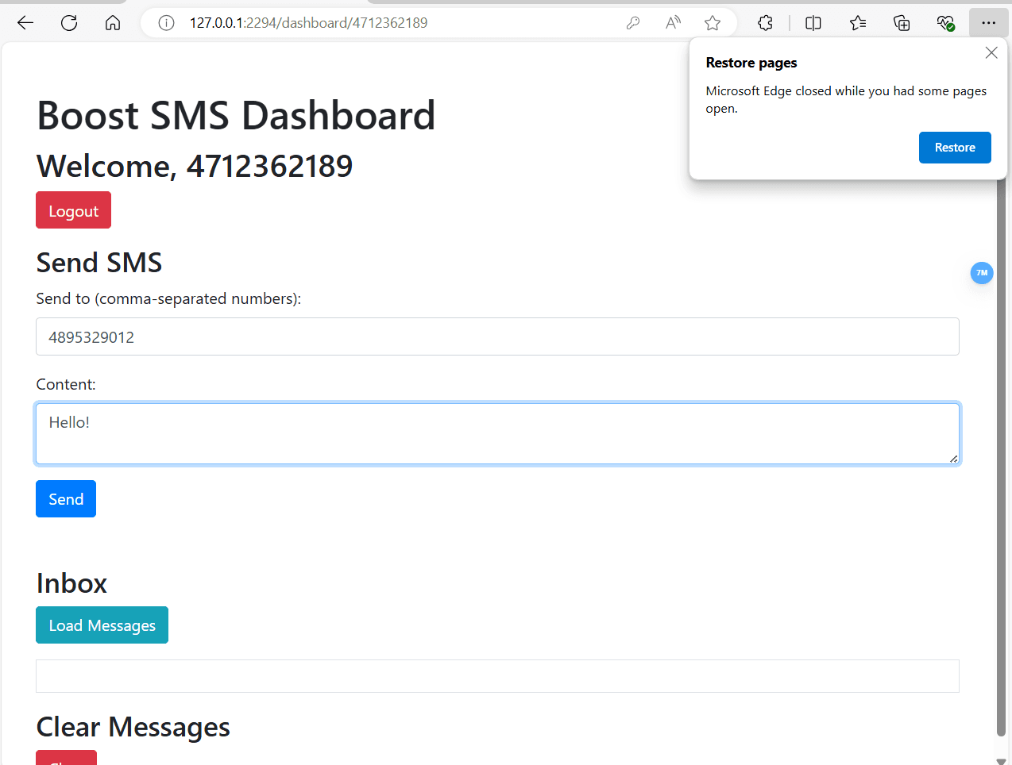The width and height of the screenshot is (1012, 765).
Task: Dismiss the Restore pages popup
Action: click(x=991, y=53)
